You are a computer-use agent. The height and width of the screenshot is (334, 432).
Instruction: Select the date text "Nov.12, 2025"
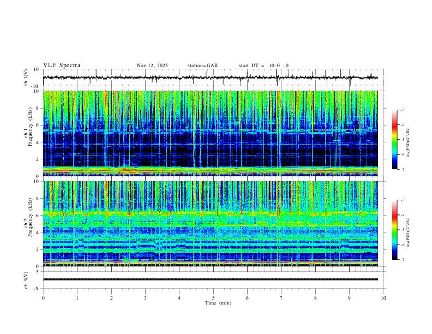tap(152, 65)
